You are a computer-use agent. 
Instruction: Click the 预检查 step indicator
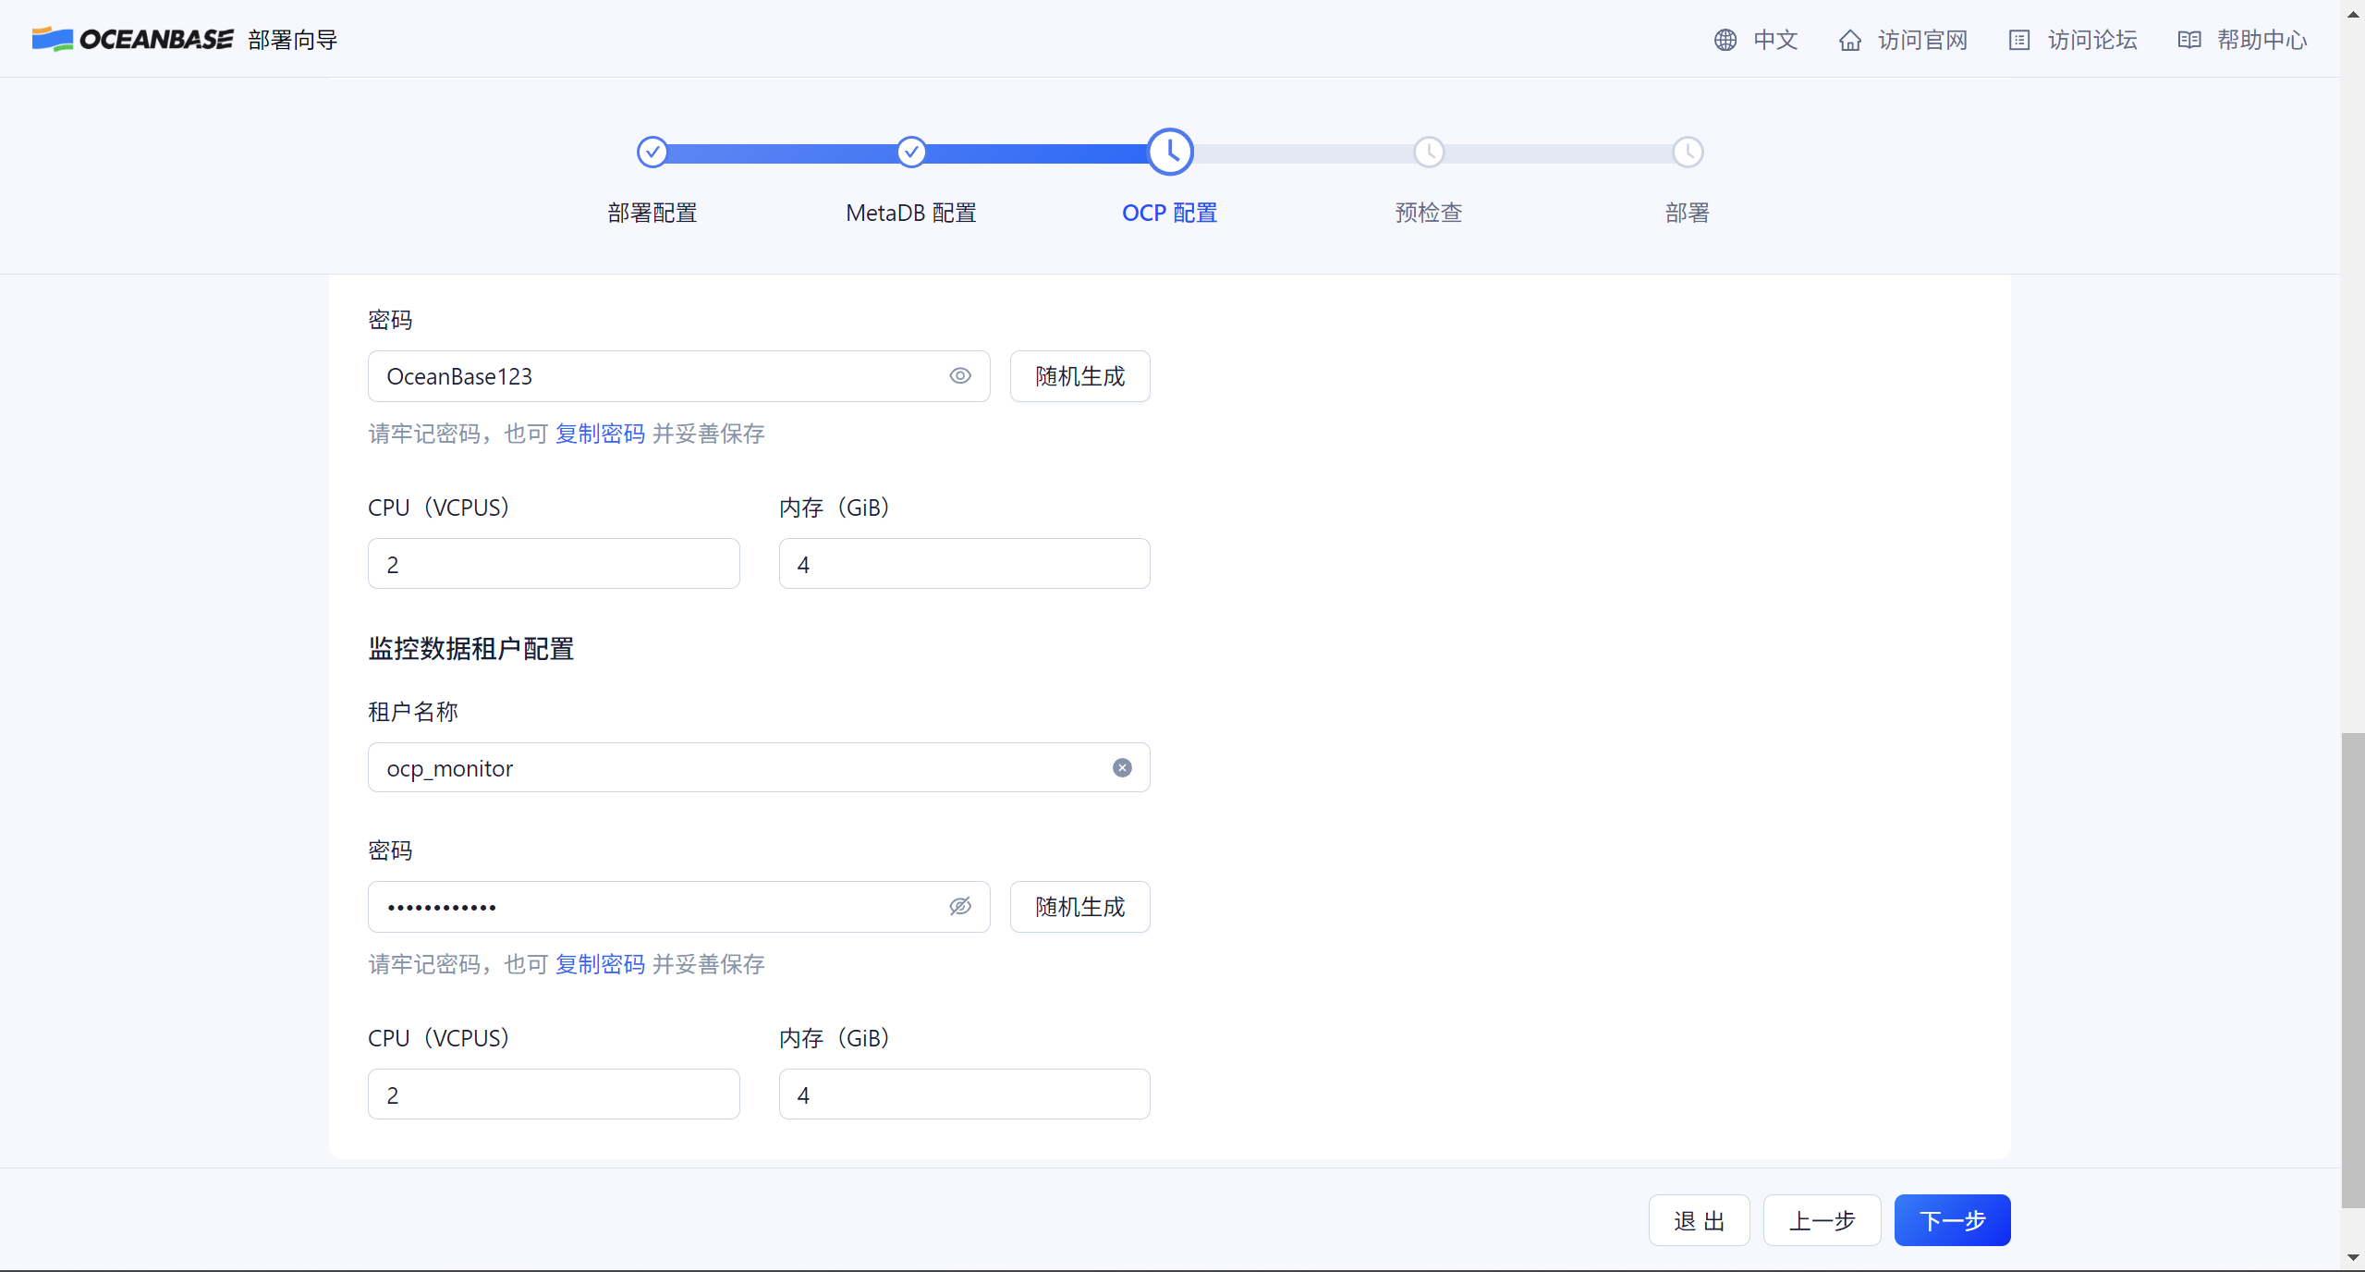click(x=1429, y=152)
